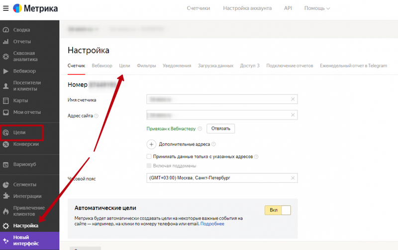Viewport: 398px width, 250px height.
Task: Check Принимать данные только с указанных адресов
Action: click(149, 156)
